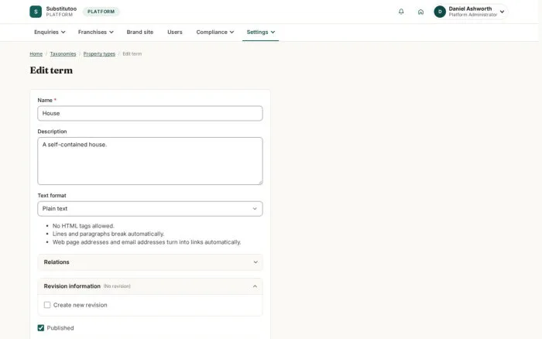Click the 'Edit term' page heading
Viewport: 542px width, 339px height.
click(51, 70)
